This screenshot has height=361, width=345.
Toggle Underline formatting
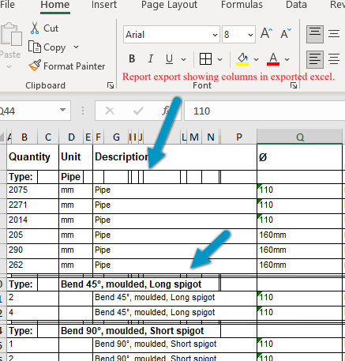(169, 58)
